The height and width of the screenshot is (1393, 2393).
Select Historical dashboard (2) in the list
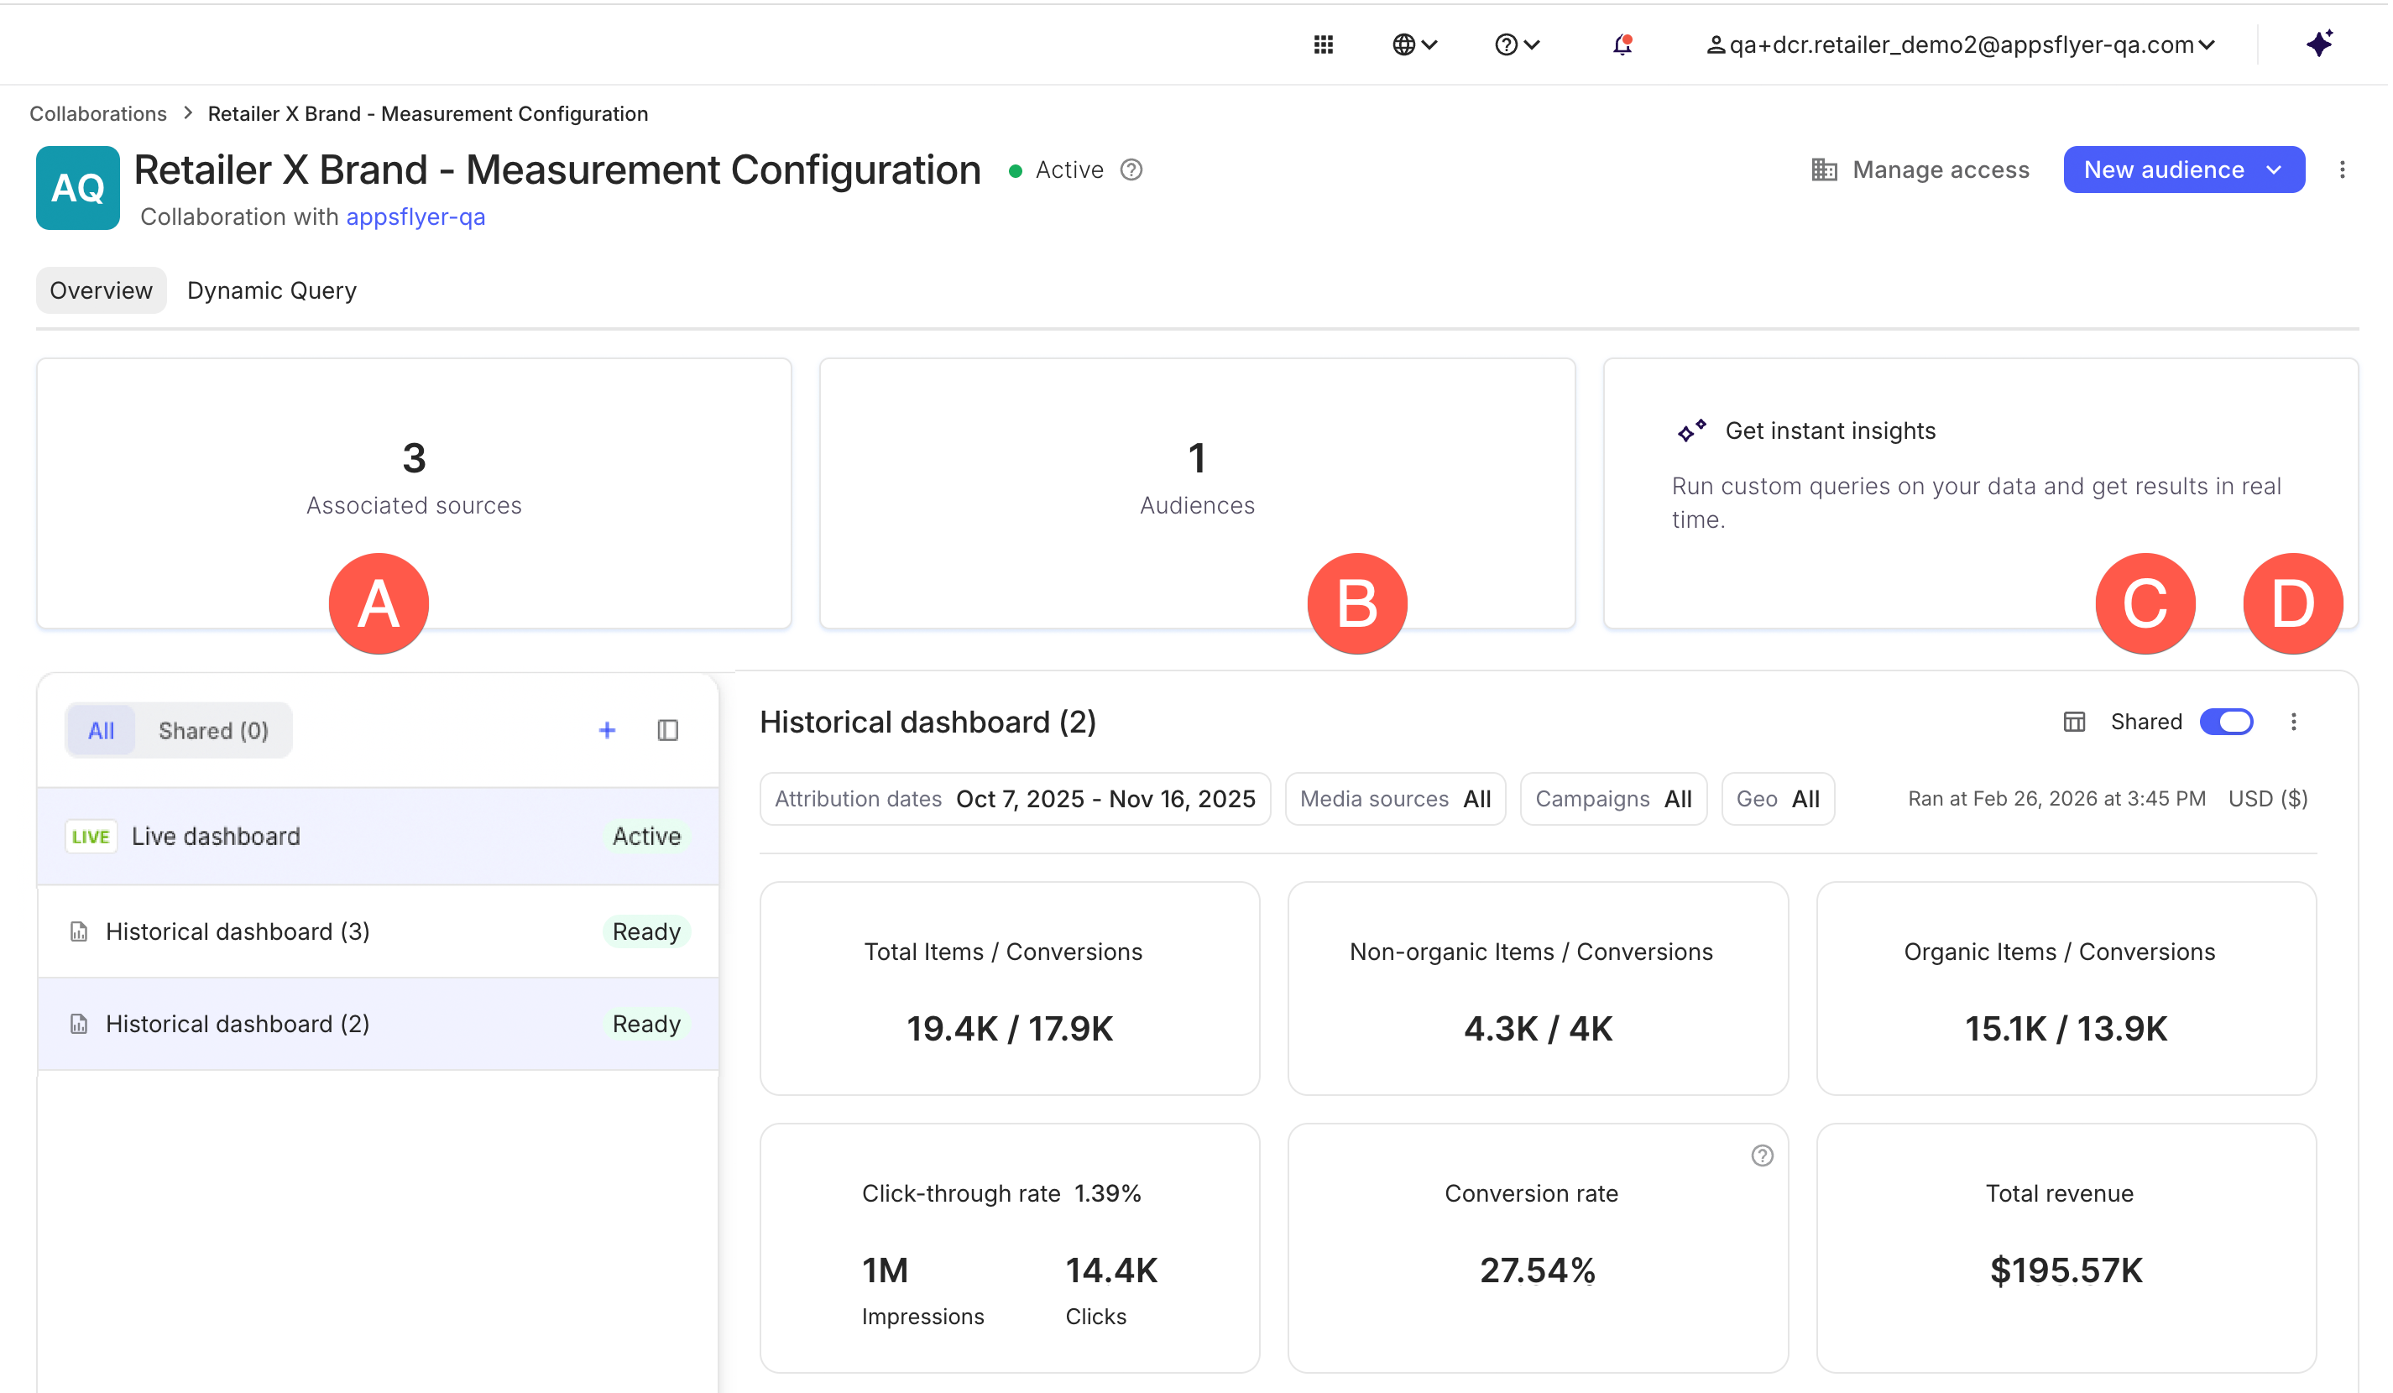tap(378, 1025)
